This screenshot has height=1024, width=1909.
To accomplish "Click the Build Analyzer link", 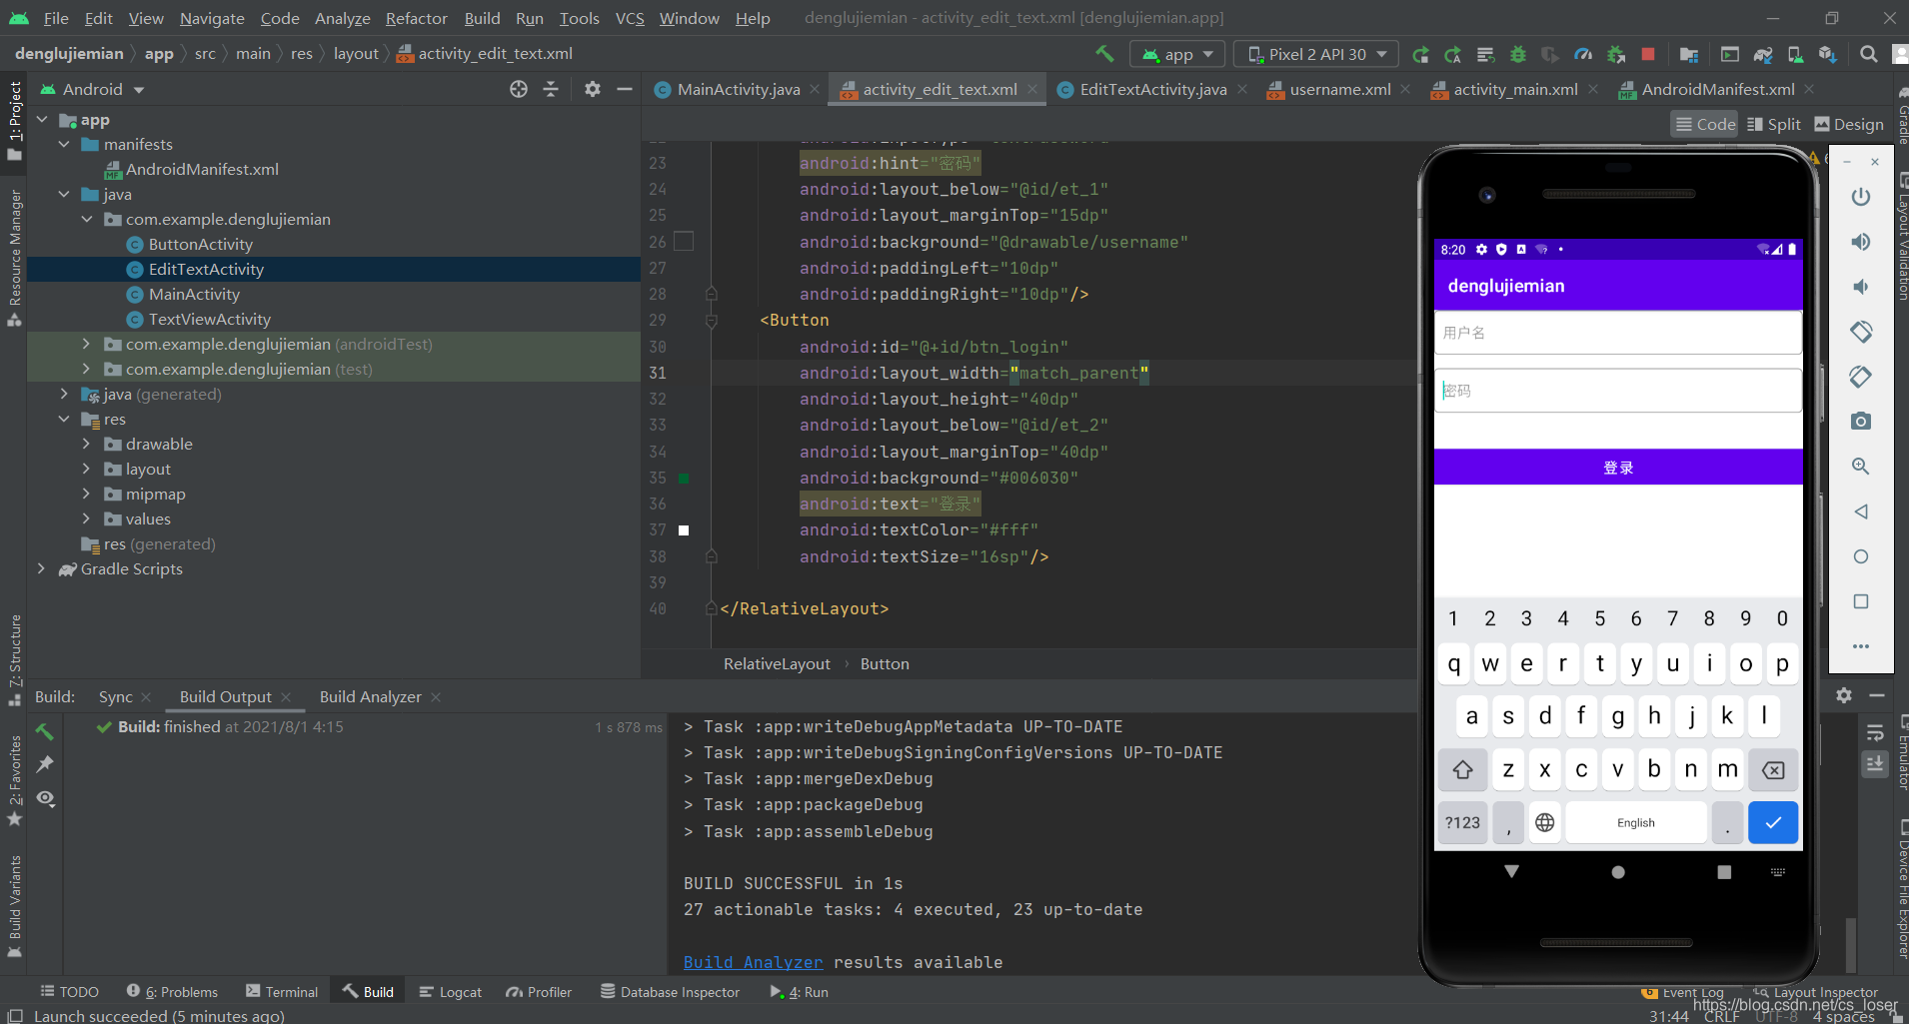I will click(x=753, y=962).
